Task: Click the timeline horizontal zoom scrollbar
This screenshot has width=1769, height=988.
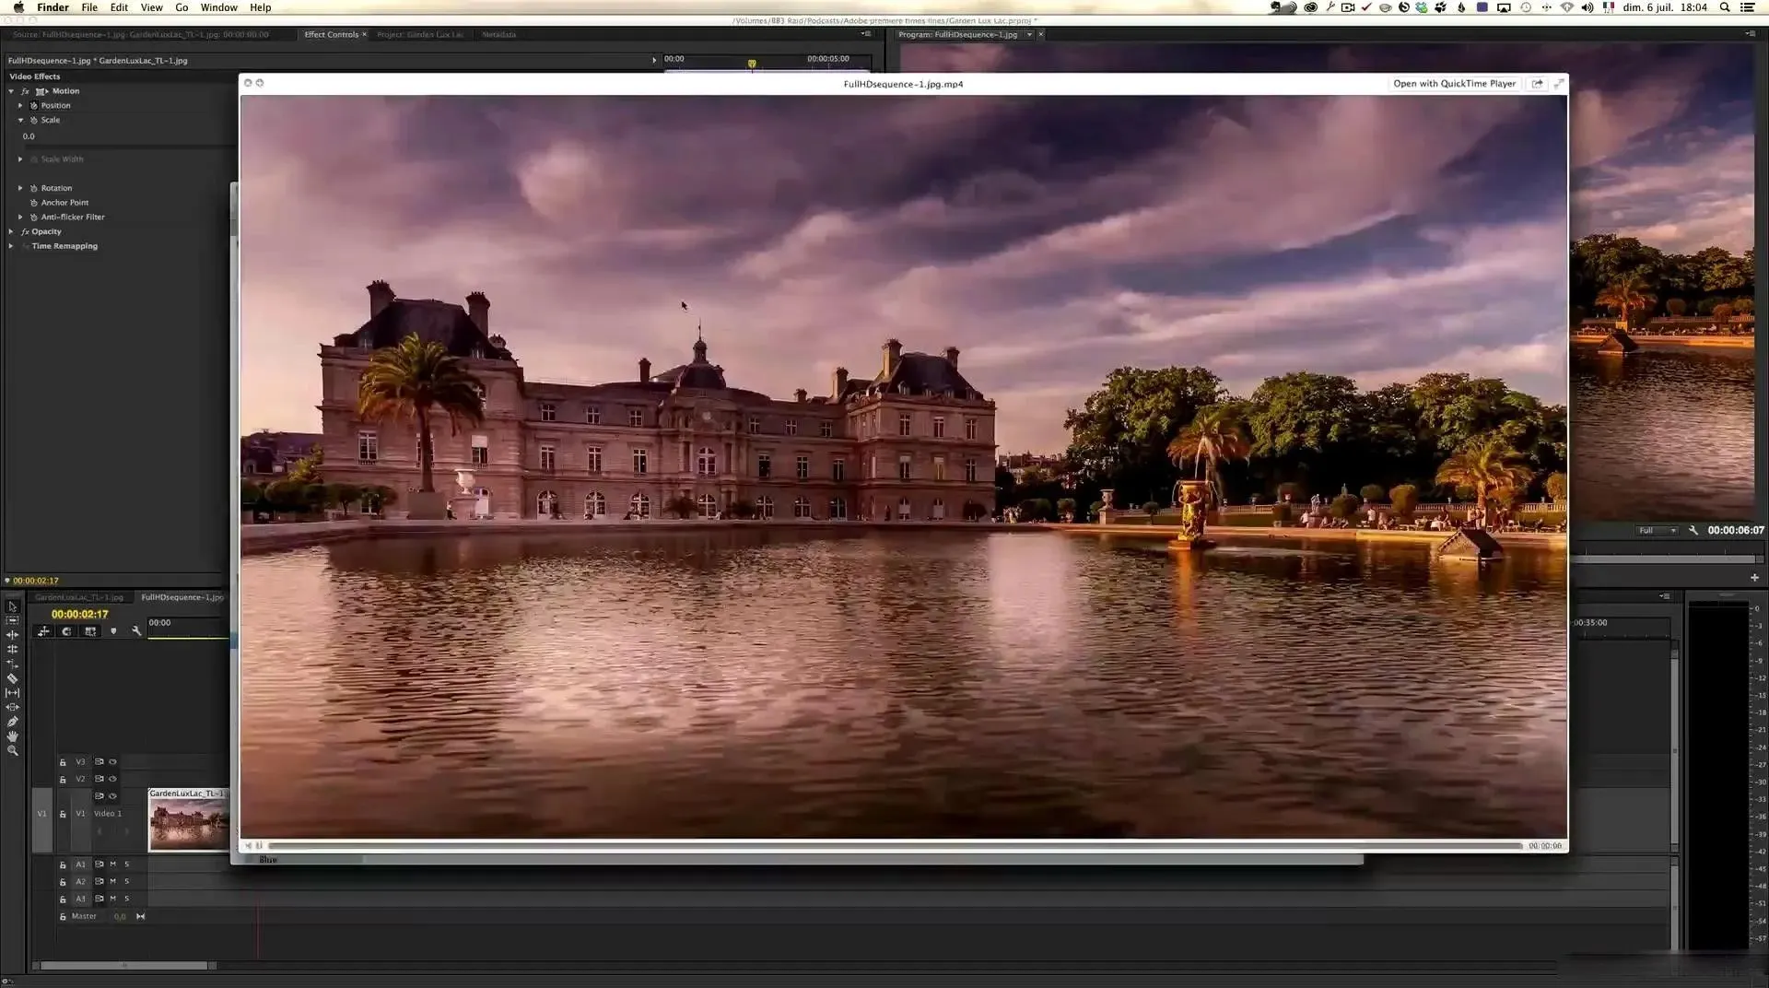Action: [124, 966]
